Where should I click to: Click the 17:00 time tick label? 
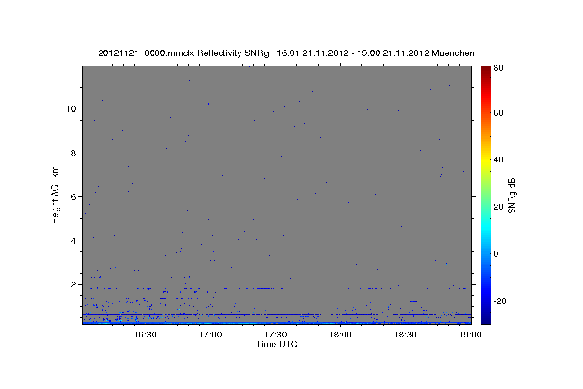click(x=210, y=335)
